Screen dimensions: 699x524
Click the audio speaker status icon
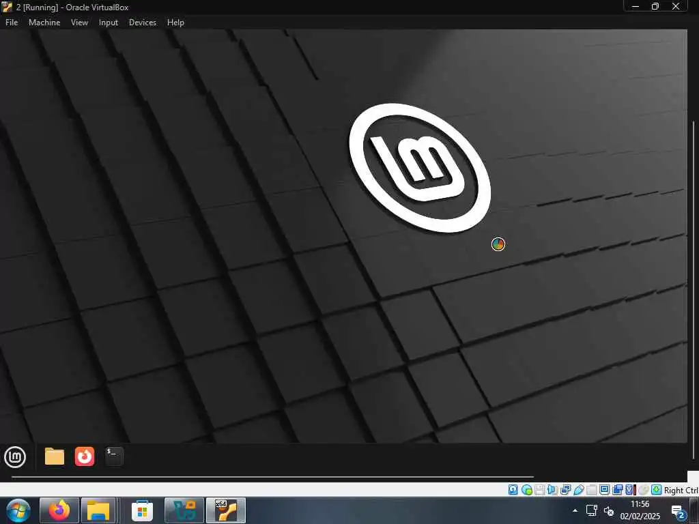click(x=552, y=490)
